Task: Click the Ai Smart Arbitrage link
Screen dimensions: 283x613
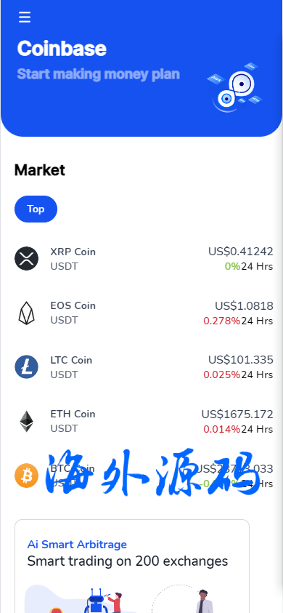Action: click(77, 544)
